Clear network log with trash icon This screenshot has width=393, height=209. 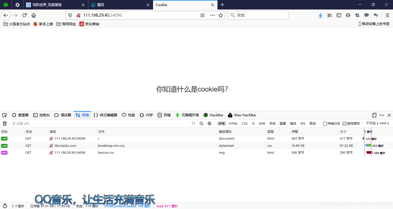5,124
